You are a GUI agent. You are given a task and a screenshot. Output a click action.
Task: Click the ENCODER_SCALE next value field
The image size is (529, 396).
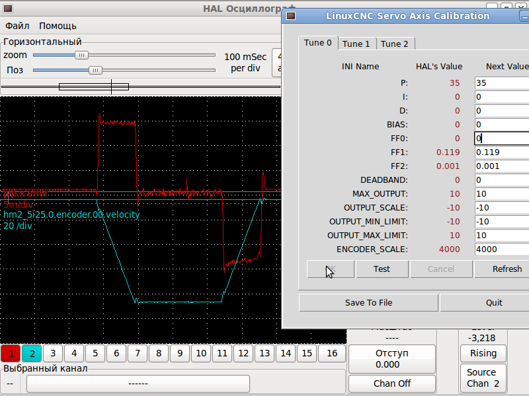pyautogui.click(x=502, y=249)
